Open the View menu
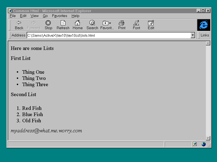This screenshot has width=217, height=162. pos(34,16)
